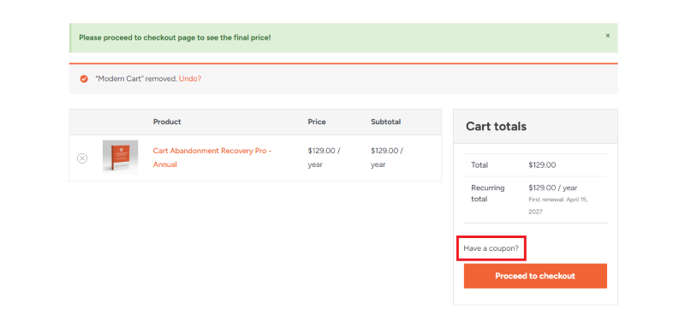685x328 pixels.
Task: Open Cart Abandonment Recovery Pro - Annual link
Action: 212,158
